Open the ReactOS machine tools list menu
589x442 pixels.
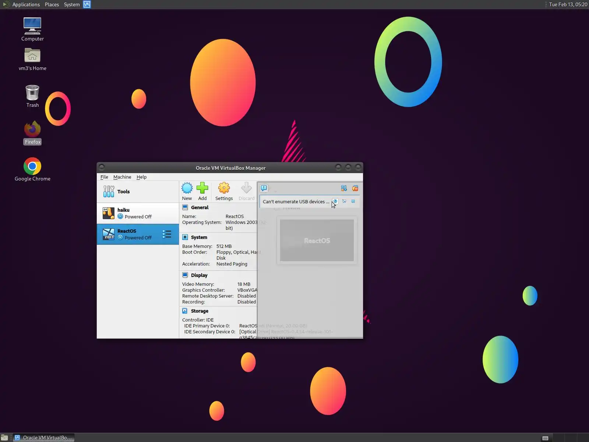coord(167,234)
